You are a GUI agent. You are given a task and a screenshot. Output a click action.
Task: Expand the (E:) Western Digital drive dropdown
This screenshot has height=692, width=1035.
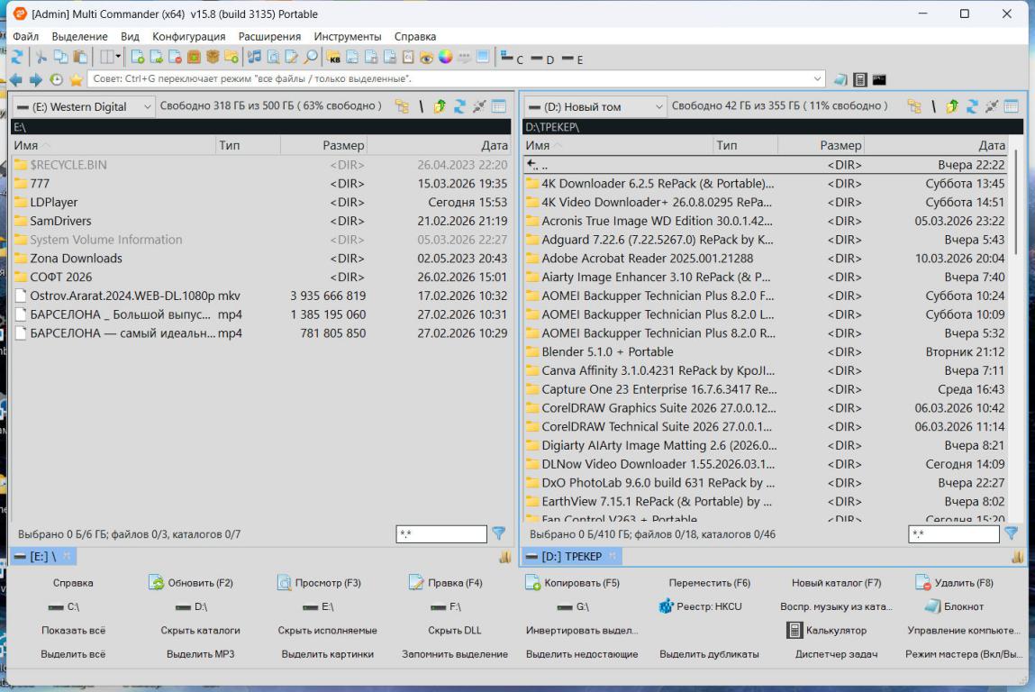(x=148, y=107)
